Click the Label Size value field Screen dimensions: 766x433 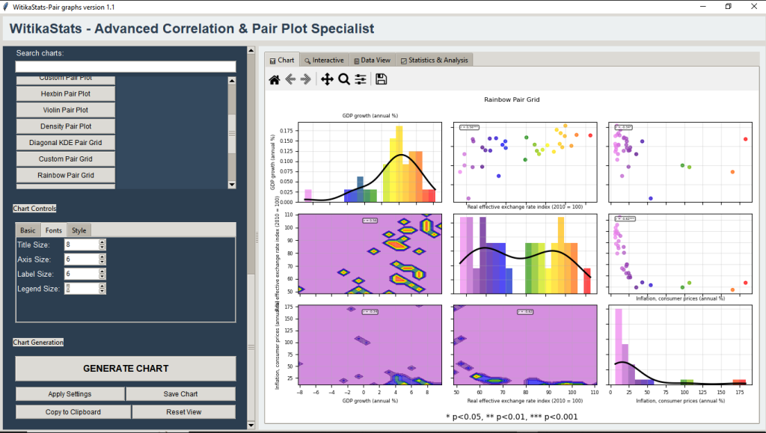82,274
